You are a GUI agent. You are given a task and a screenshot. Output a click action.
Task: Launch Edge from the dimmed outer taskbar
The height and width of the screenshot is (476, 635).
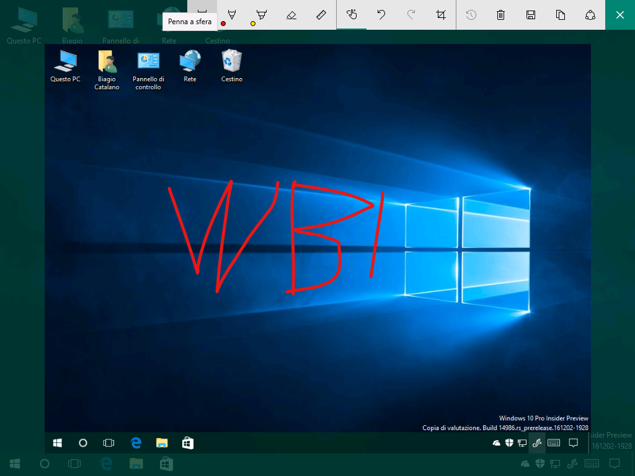click(x=106, y=464)
